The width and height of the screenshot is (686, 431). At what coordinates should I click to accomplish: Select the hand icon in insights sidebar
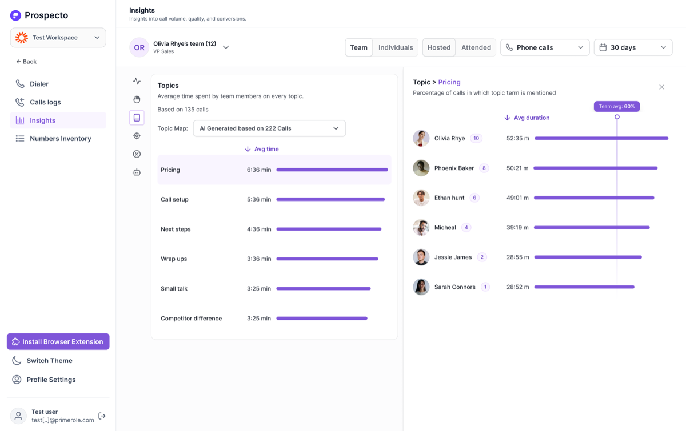click(x=137, y=99)
